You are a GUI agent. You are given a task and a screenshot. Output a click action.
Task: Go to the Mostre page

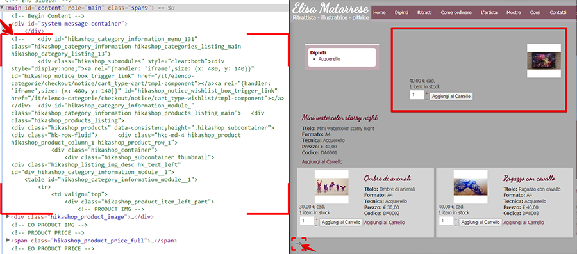514,13
